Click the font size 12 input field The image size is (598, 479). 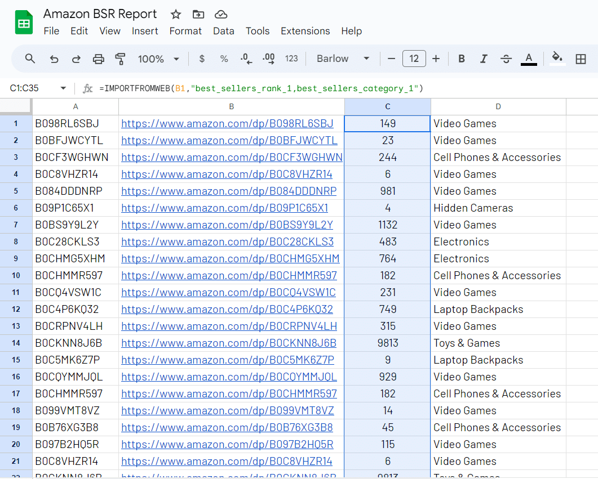point(414,59)
